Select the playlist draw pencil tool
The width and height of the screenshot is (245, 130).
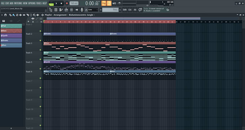tap(10, 15)
